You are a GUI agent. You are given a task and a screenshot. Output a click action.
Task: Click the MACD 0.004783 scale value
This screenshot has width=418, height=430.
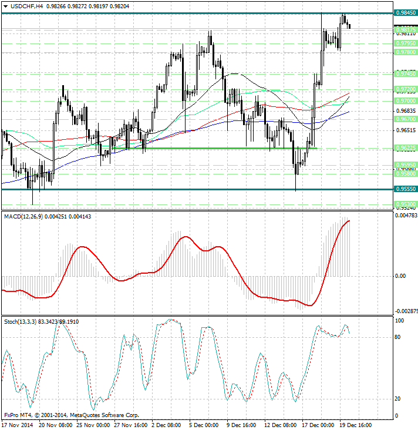(x=406, y=216)
